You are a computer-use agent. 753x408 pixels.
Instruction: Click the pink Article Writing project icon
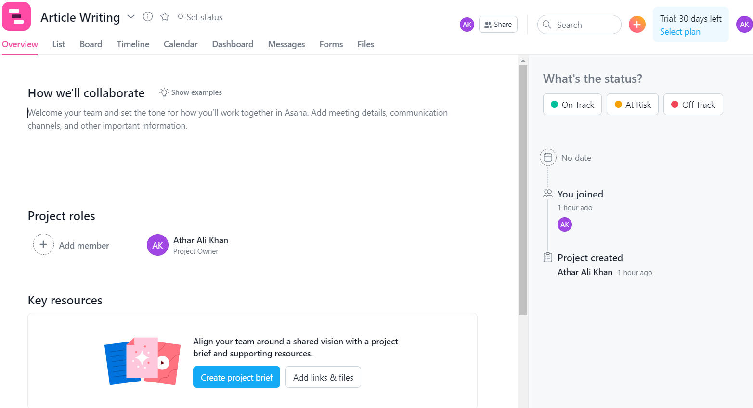16,16
